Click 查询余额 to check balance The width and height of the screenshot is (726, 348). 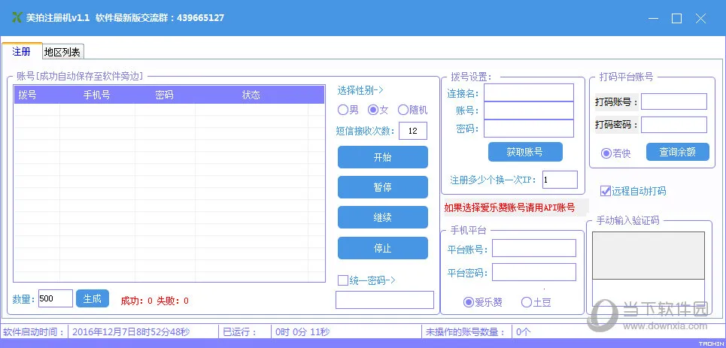point(677,152)
